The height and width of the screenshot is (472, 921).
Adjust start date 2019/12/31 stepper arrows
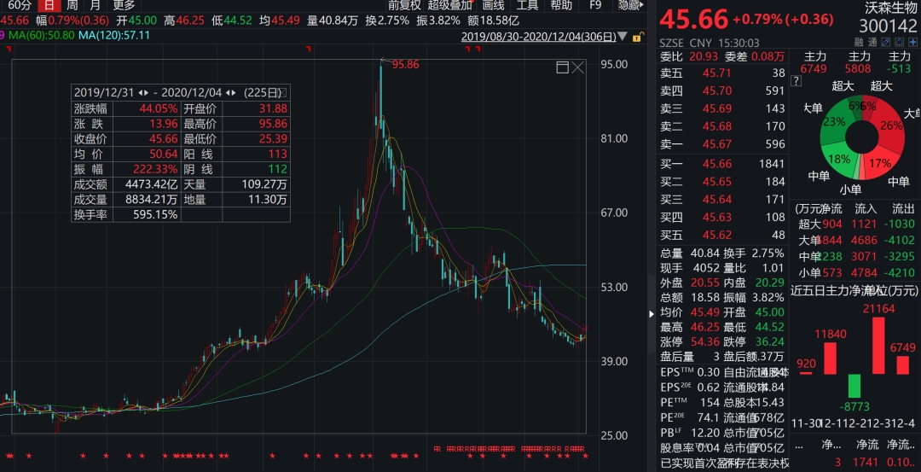(143, 93)
